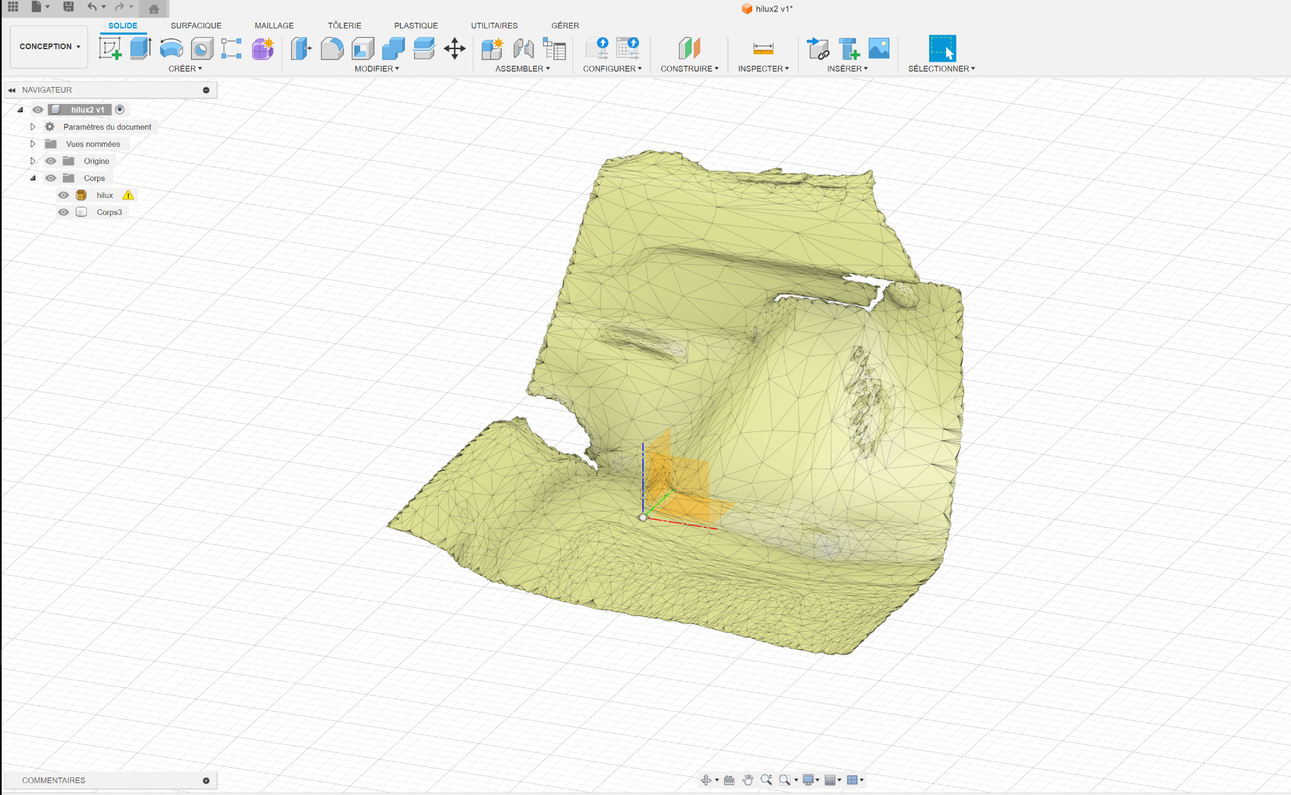Viewport: 1291px width, 795px height.
Task: Save the document with the floppy icon
Action: (x=69, y=7)
